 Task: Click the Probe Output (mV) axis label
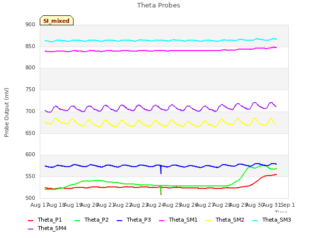tap(6, 113)
